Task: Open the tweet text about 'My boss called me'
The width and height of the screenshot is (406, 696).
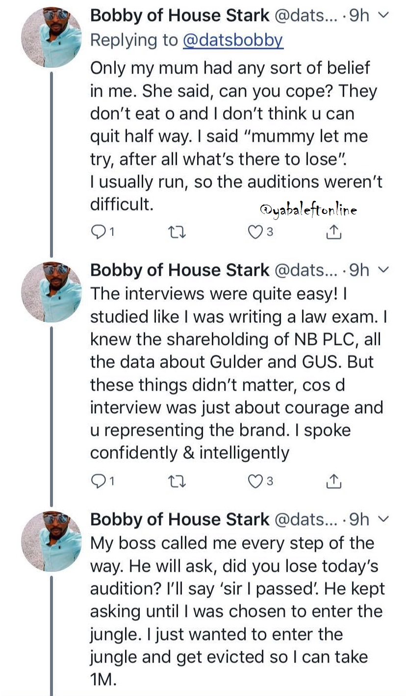Action: (235, 611)
